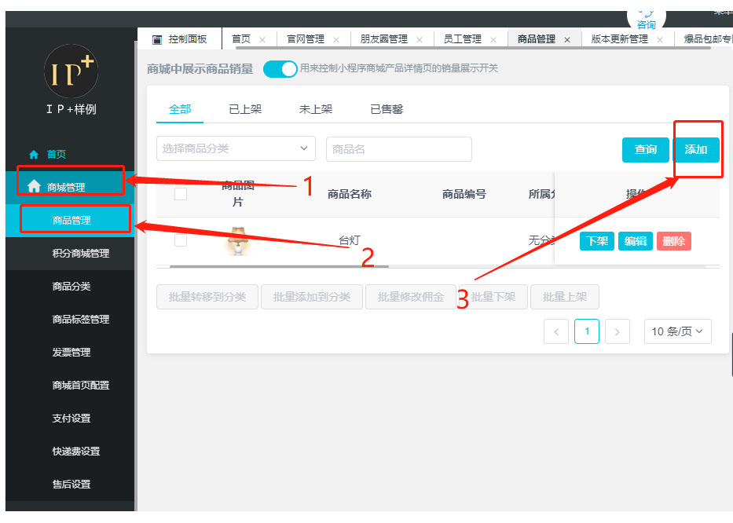Go to the next page arrow
This screenshot has width=733, height=523.
tap(618, 332)
